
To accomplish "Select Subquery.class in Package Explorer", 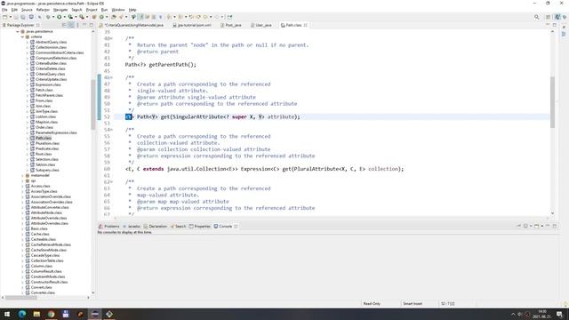I will pos(47,170).
